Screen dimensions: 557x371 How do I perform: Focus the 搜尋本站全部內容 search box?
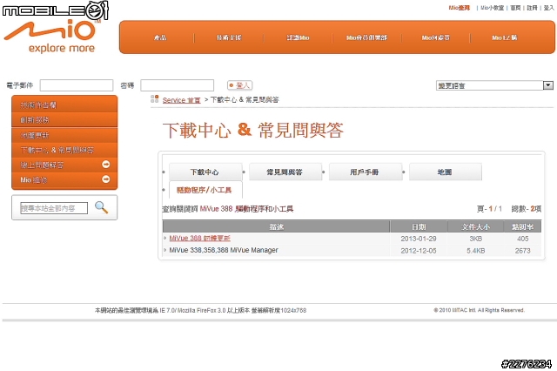click(x=54, y=208)
